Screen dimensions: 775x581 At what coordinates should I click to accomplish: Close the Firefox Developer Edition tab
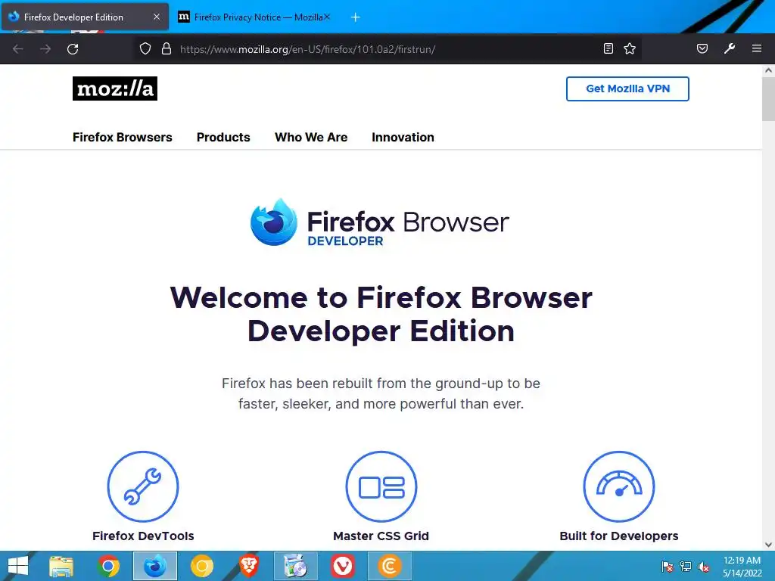click(157, 17)
